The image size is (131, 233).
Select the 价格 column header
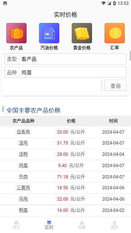(x=71, y=121)
